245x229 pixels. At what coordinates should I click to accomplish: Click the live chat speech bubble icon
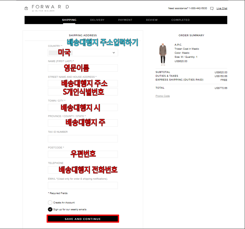212,8
